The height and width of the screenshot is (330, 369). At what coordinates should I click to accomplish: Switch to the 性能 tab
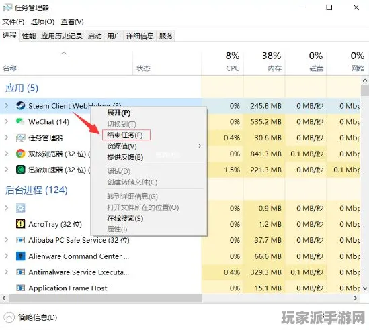click(x=29, y=36)
